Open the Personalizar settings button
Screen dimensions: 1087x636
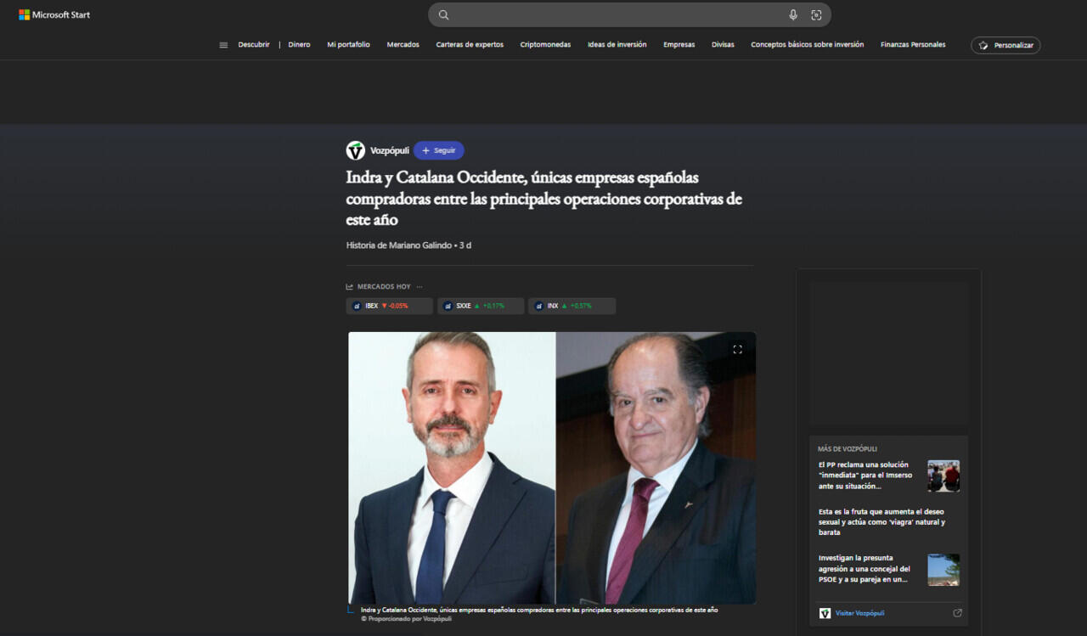(x=1005, y=45)
